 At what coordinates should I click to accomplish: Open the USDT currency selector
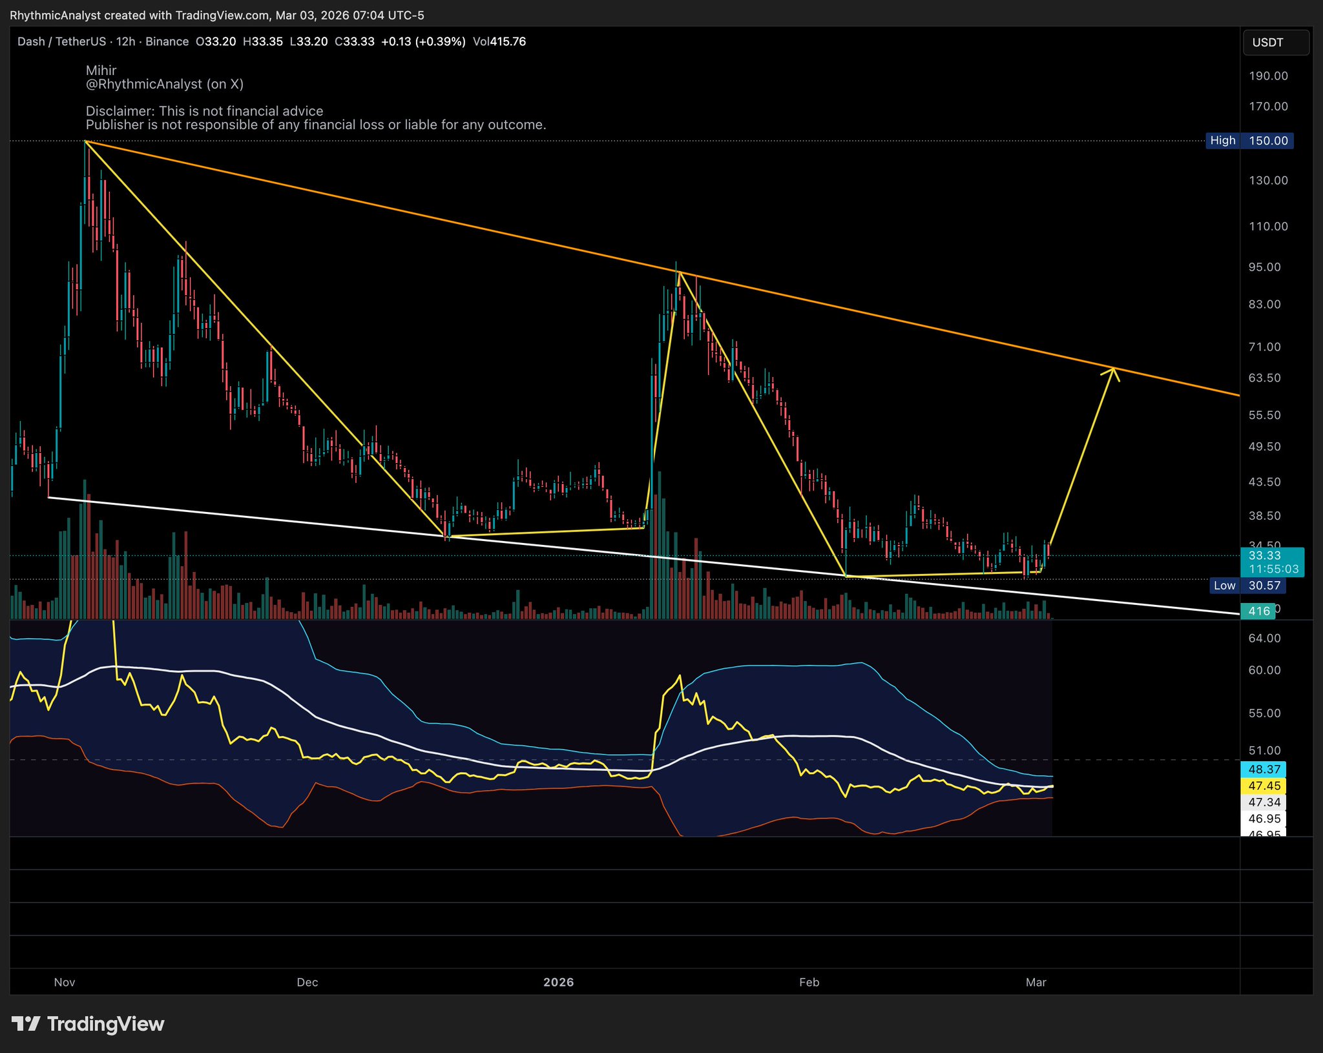point(1275,43)
